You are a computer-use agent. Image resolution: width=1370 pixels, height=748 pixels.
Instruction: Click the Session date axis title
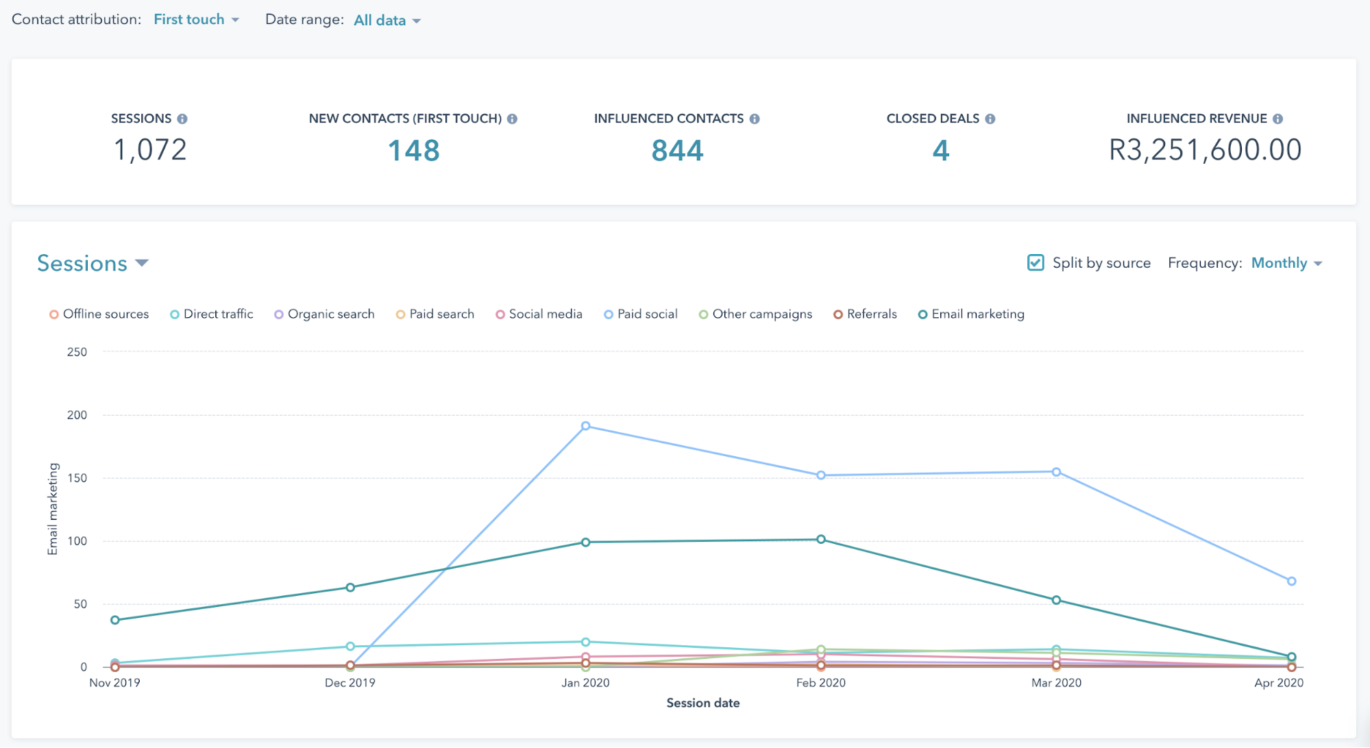[703, 703]
